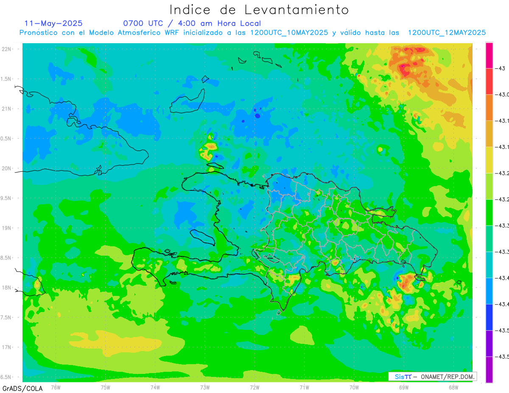Pick the bright yellow legend swatch
Screen dimensions: 509x393
click(x=489, y=160)
